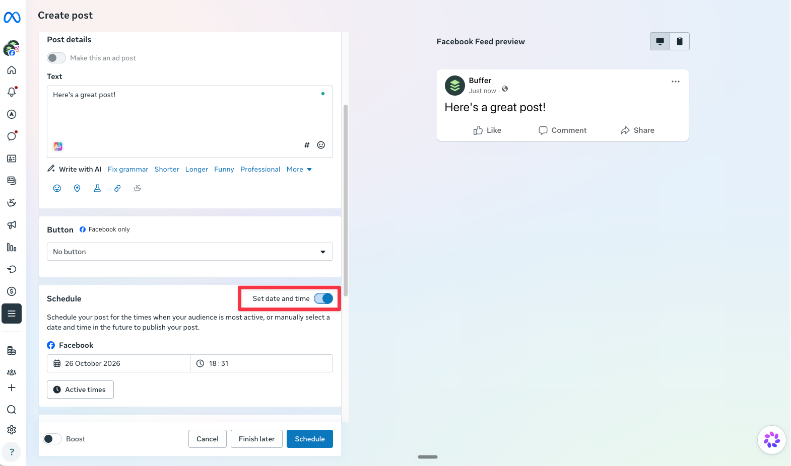Open the 26 October 2026 date picker
The width and height of the screenshot is (791, 466).
pos(118,363)
